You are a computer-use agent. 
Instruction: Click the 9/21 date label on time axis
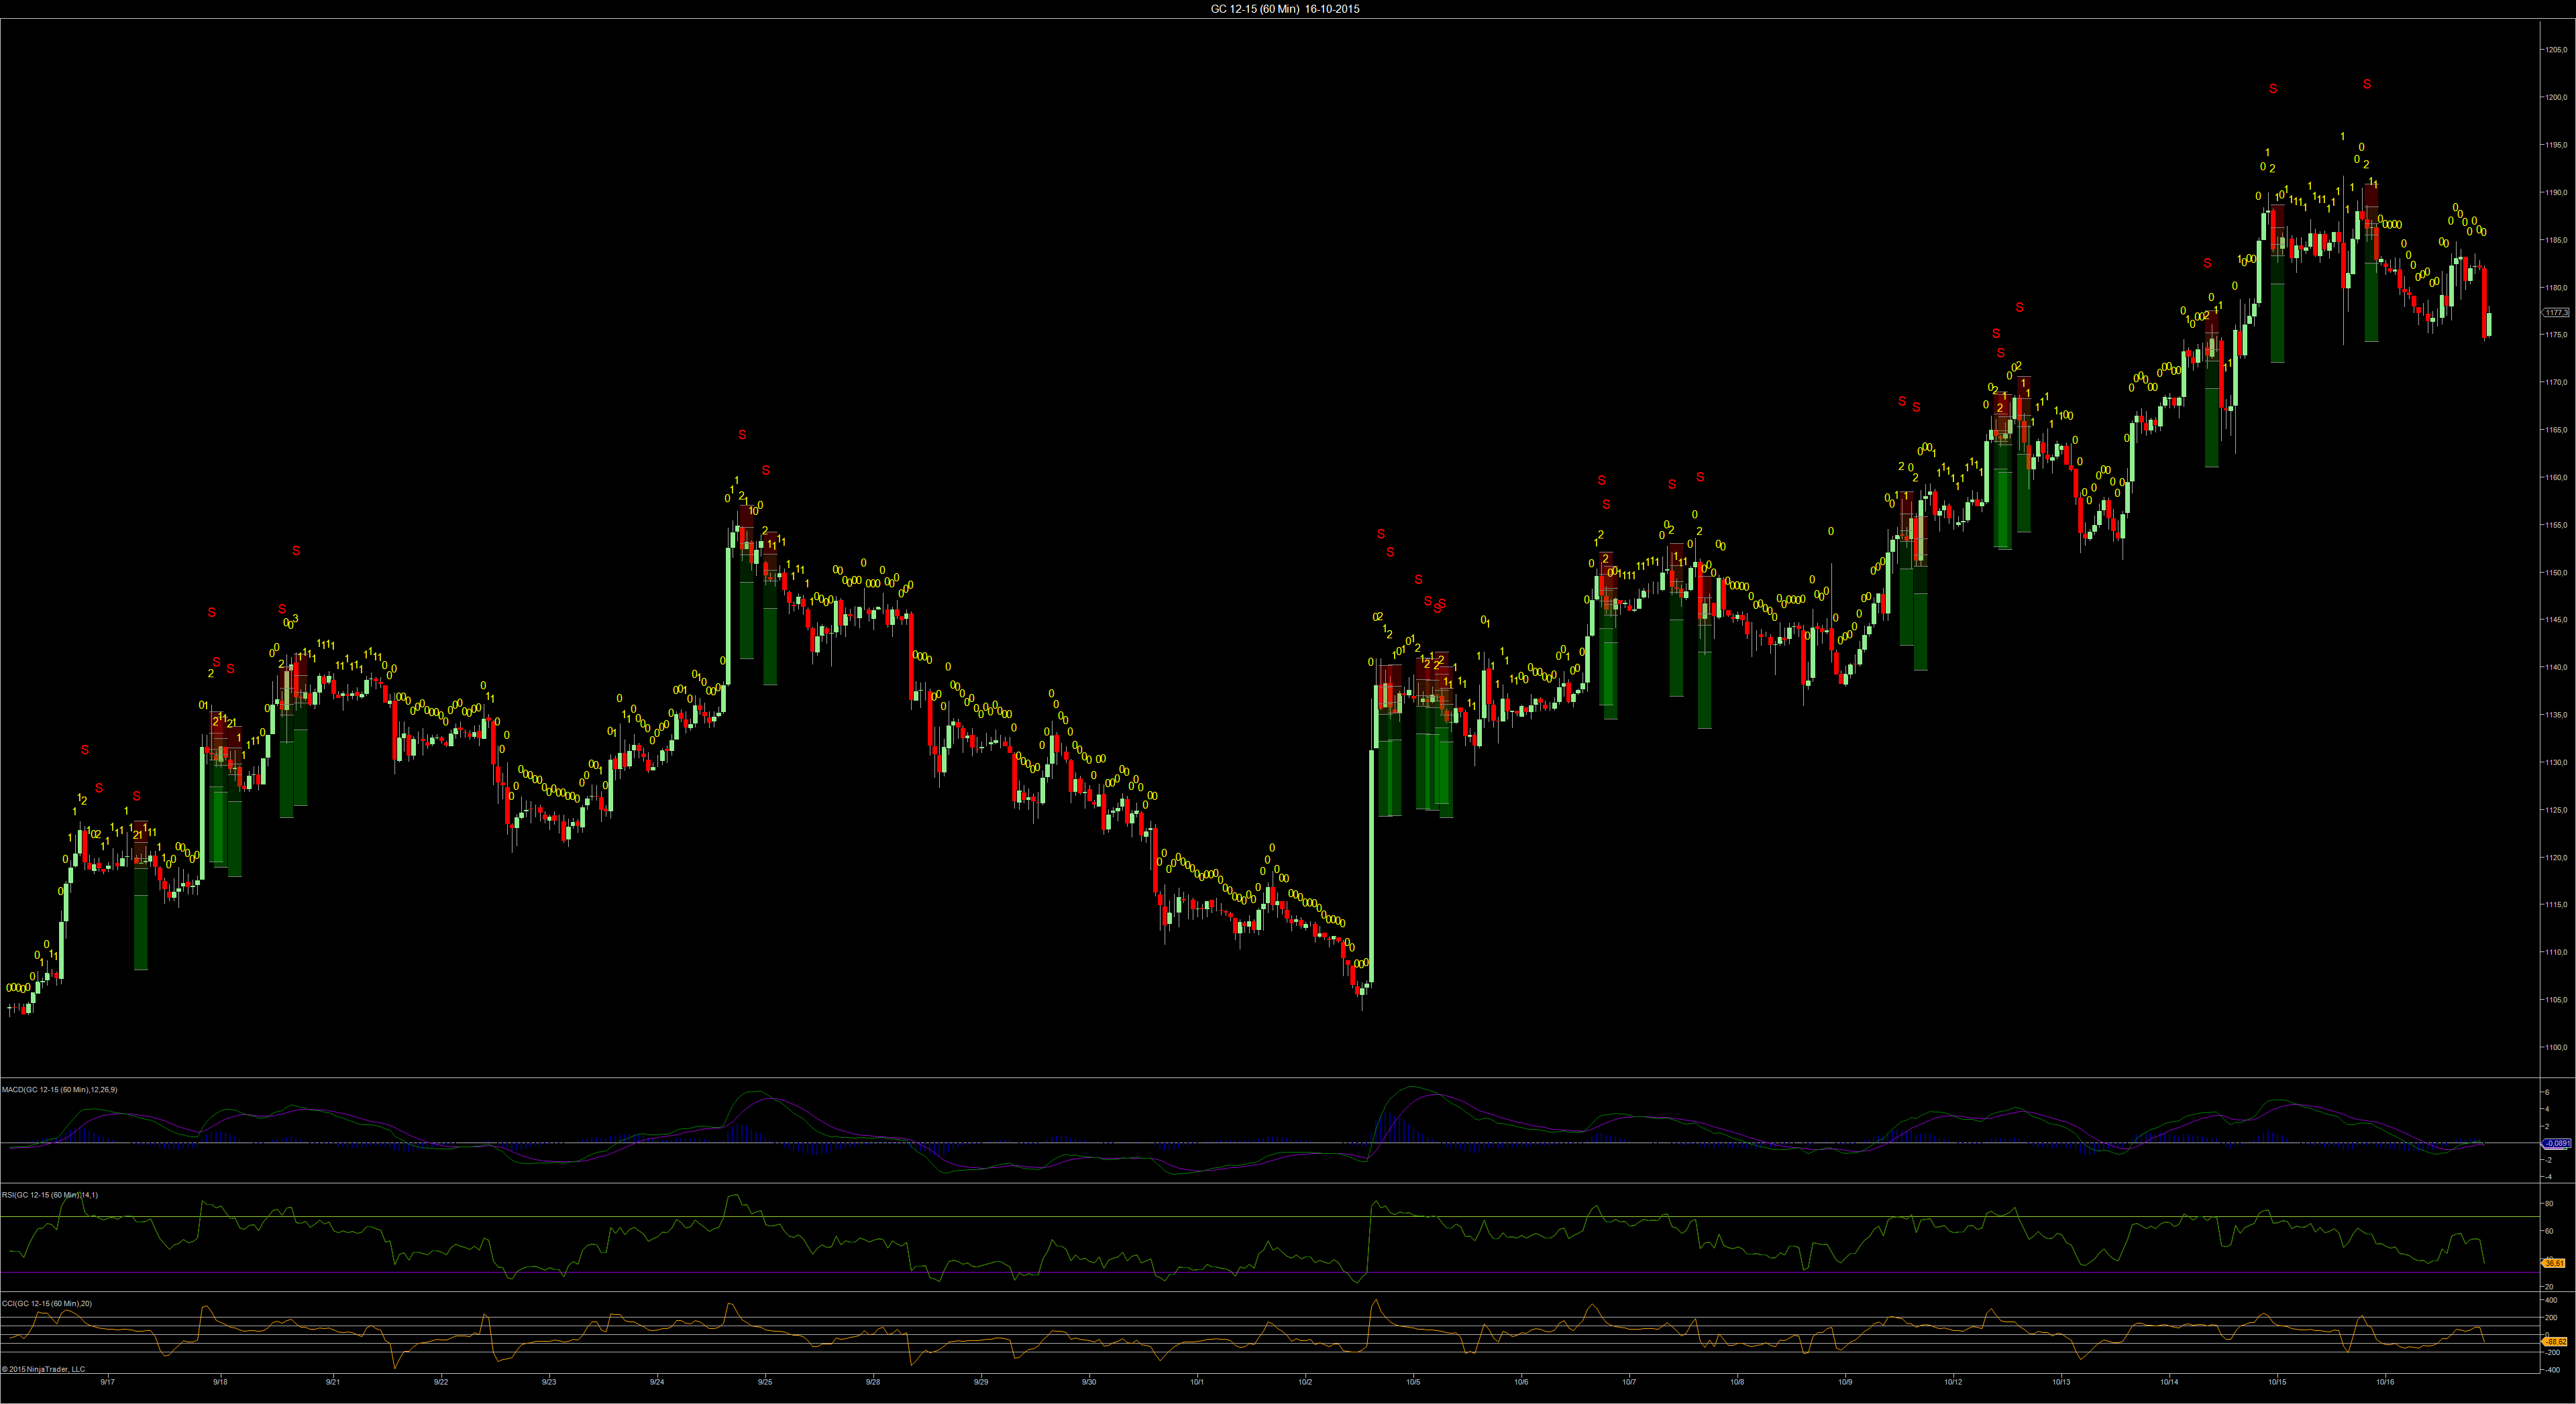333,1383
